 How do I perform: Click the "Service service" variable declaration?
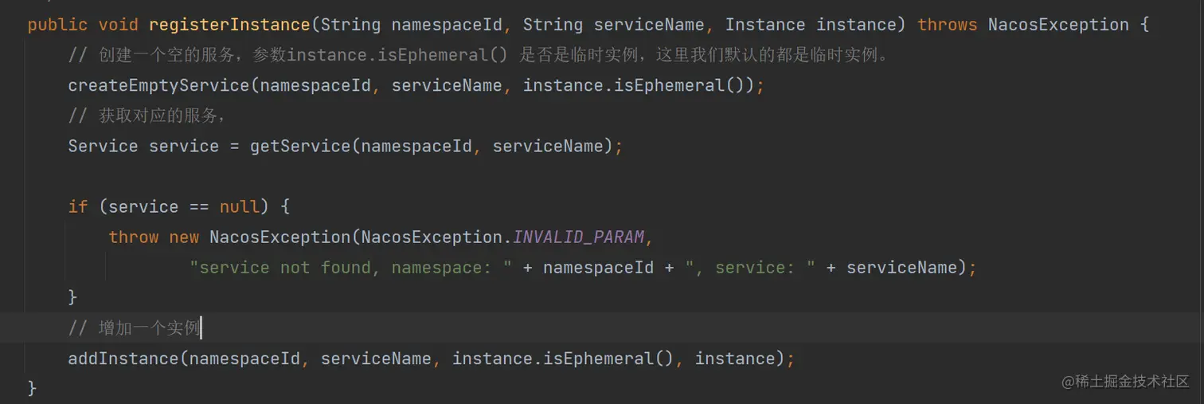pos(143,146)
